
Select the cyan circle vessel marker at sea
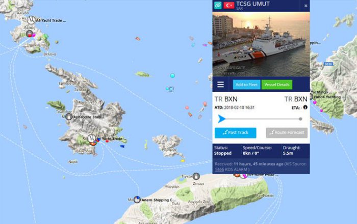(x=172, y=75)
